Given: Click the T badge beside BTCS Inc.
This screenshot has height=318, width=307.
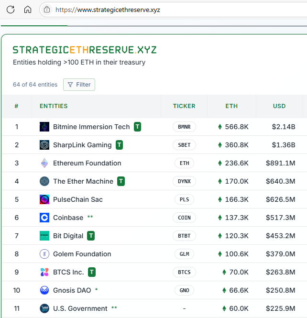Looking at the screenshot, I should point(92,272).
